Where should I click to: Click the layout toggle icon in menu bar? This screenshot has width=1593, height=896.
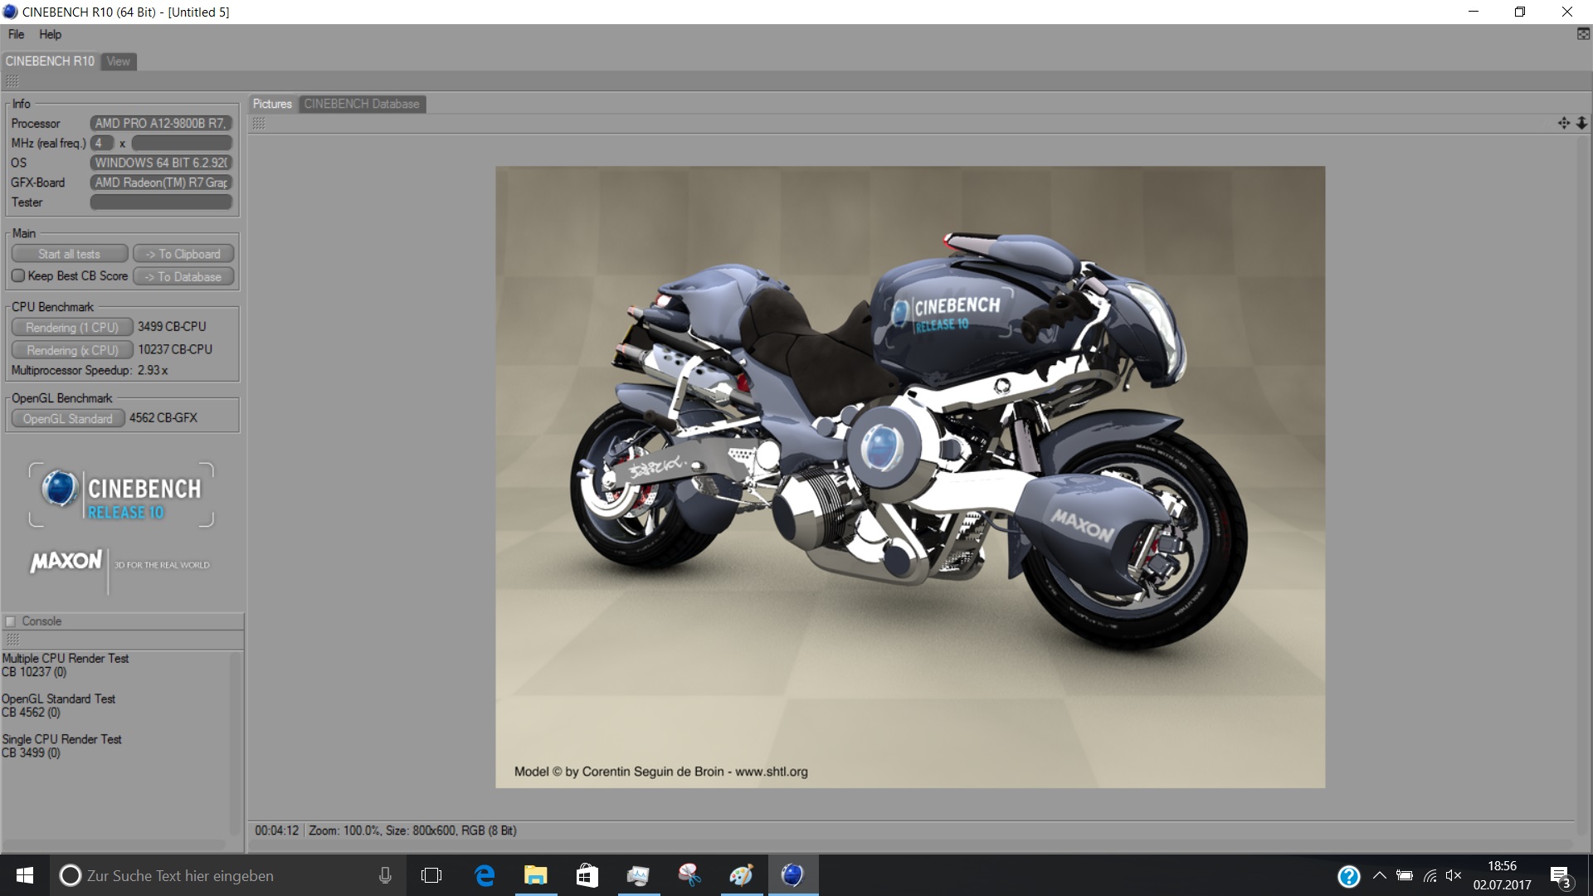click(1583, 34)
